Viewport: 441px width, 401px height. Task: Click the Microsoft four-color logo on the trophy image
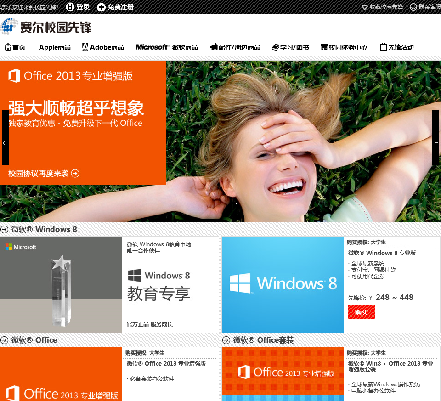(x=9, y=247)
